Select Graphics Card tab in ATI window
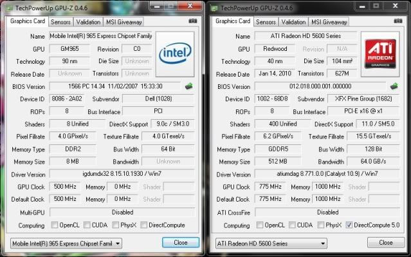Image resolution: width=411 pixels, height=257 pixels. tap(233, 21)
